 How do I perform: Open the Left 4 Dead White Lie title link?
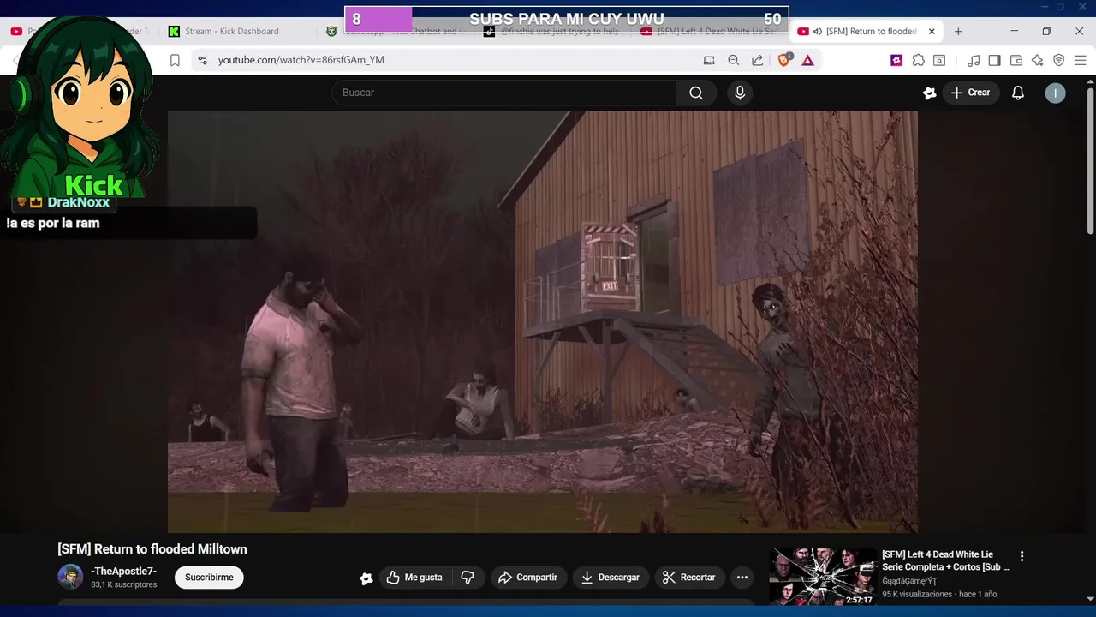click(945, 560)
